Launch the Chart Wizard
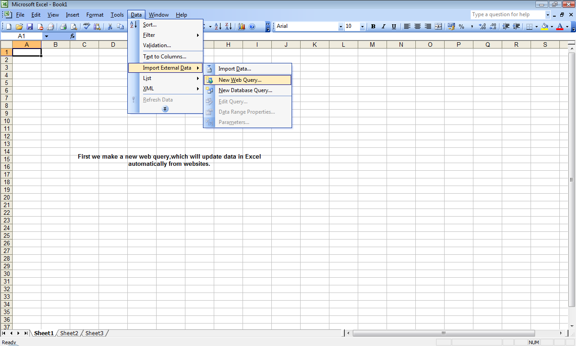The width and height of the screenshot is (576, 346). tap(242, 26)
